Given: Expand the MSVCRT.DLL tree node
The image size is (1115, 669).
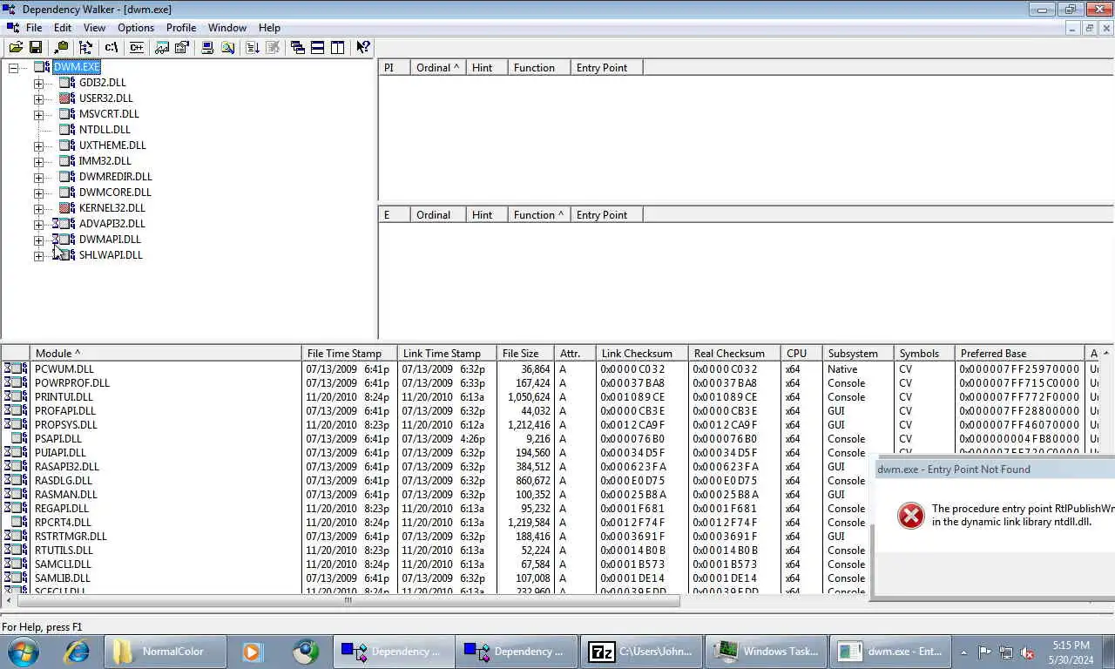Looking at the screenshot, I should click(38, 114).
